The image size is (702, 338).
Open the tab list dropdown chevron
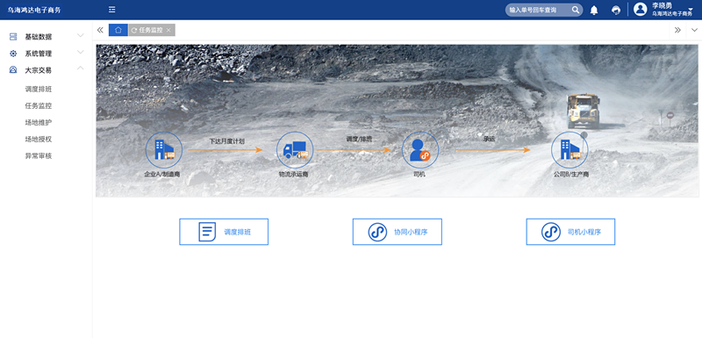tap(694, 30)
